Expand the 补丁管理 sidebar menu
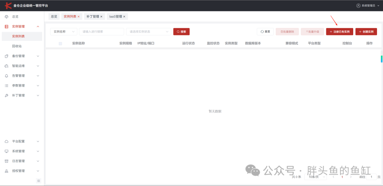The height and width of the screenshot is (186, 383). pos(38,95)
